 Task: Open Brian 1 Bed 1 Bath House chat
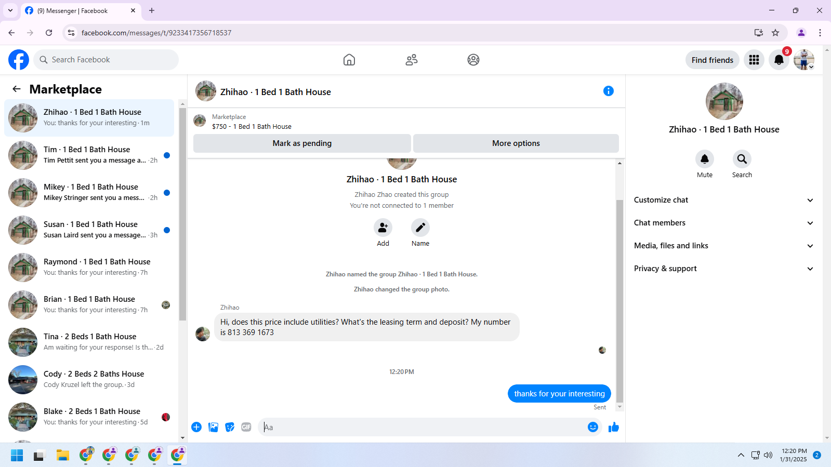89,305
